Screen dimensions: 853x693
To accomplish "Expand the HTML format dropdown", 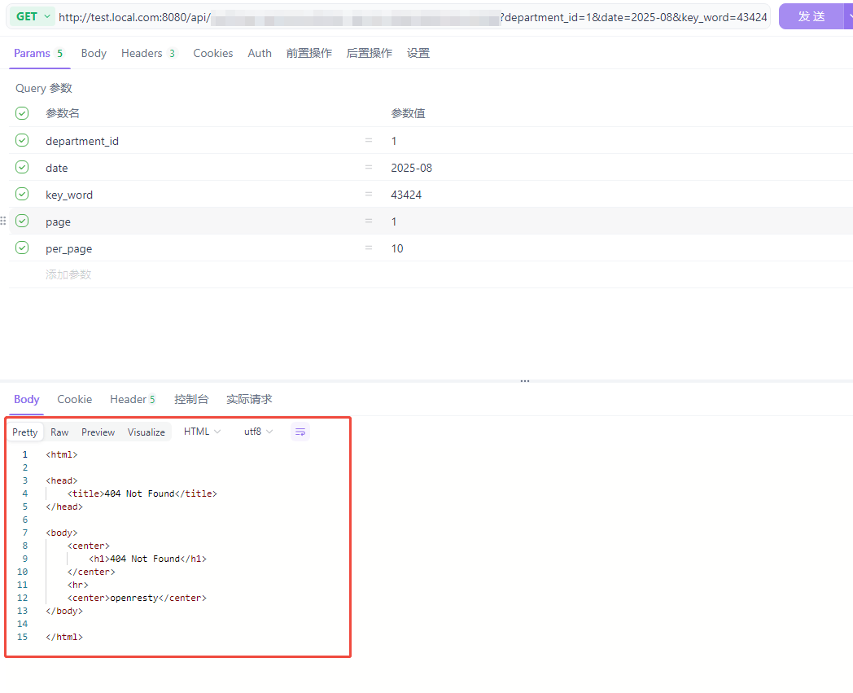I will (x=202, y=432).
